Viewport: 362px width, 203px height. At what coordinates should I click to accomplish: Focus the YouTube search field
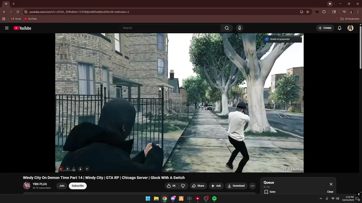pyautogui.click(x=170, y=28)
